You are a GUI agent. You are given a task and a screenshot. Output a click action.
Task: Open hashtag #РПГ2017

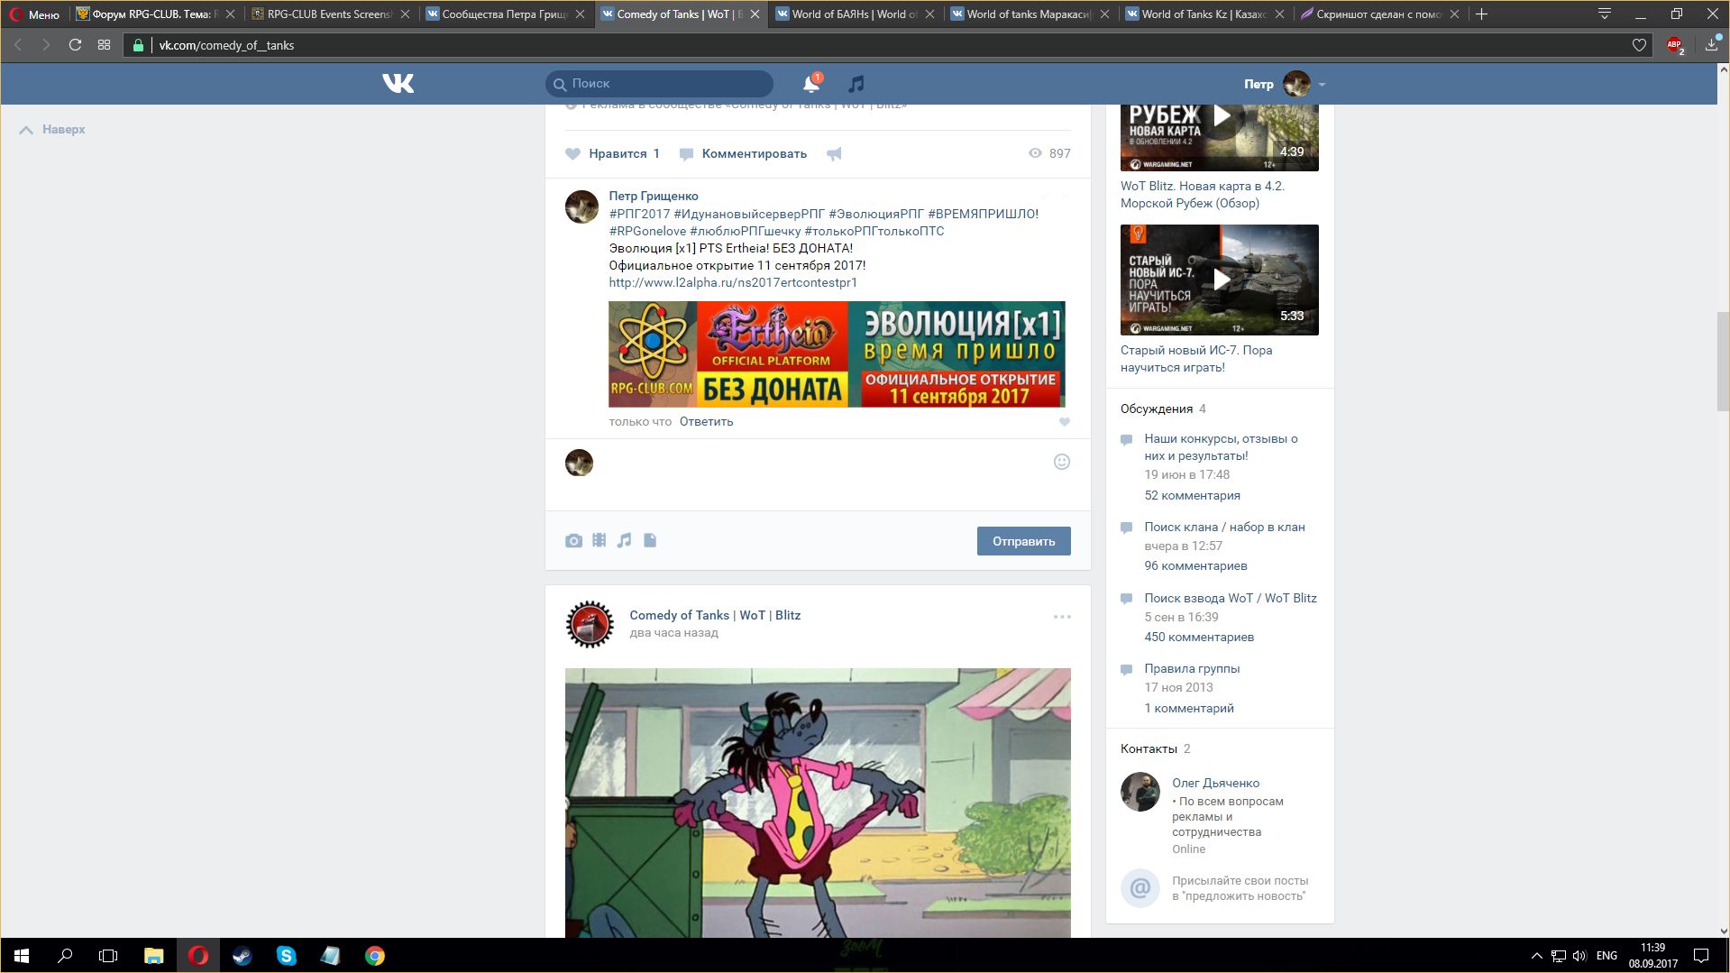pyautogui.click(x=639, y=214)
